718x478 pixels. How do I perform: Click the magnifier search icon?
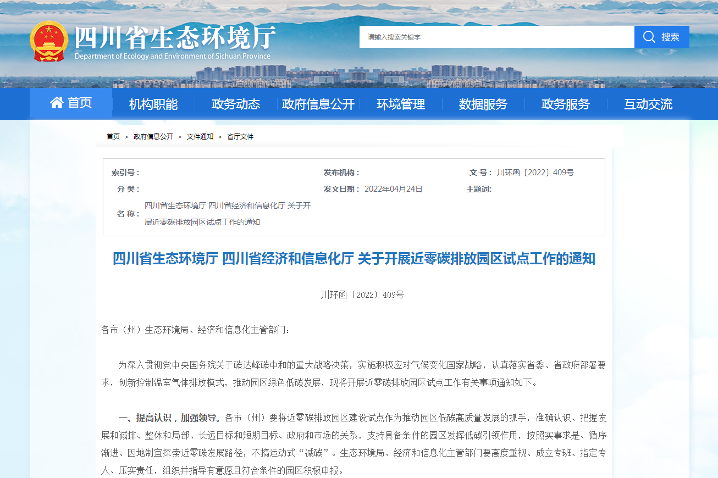click(x=649, y=37)
